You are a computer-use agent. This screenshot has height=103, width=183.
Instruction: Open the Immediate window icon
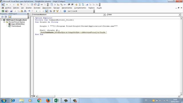[35, 5]
